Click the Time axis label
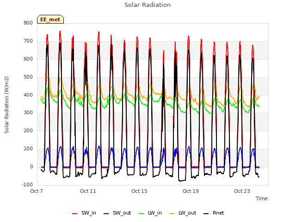Viewport: 296px width, 222px height. 262,198
